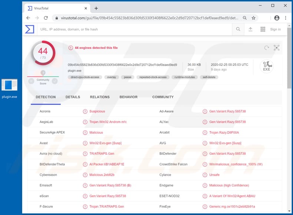The height and width of the screenshot is (215, 293).
Task: Switch to the DETECTION tab
Action: point(46,97)
